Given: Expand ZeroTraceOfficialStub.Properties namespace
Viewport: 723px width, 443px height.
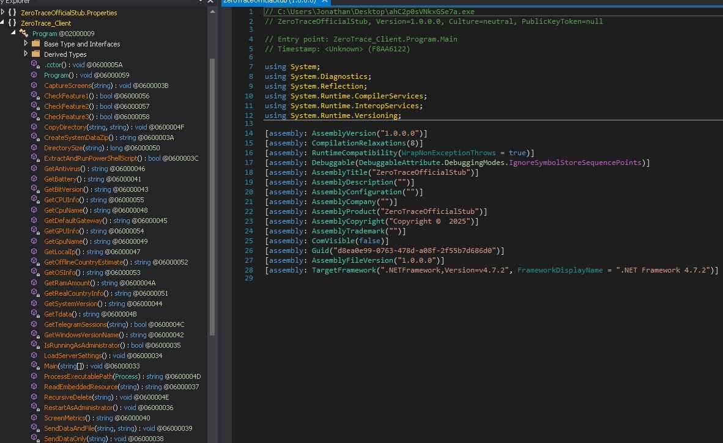Looking at the screenshot, I should 3,12.
